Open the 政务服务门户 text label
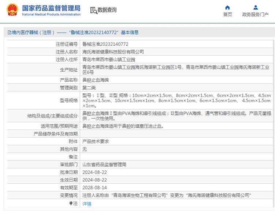This screenshot has height=213, width=275. click(255, 15)
